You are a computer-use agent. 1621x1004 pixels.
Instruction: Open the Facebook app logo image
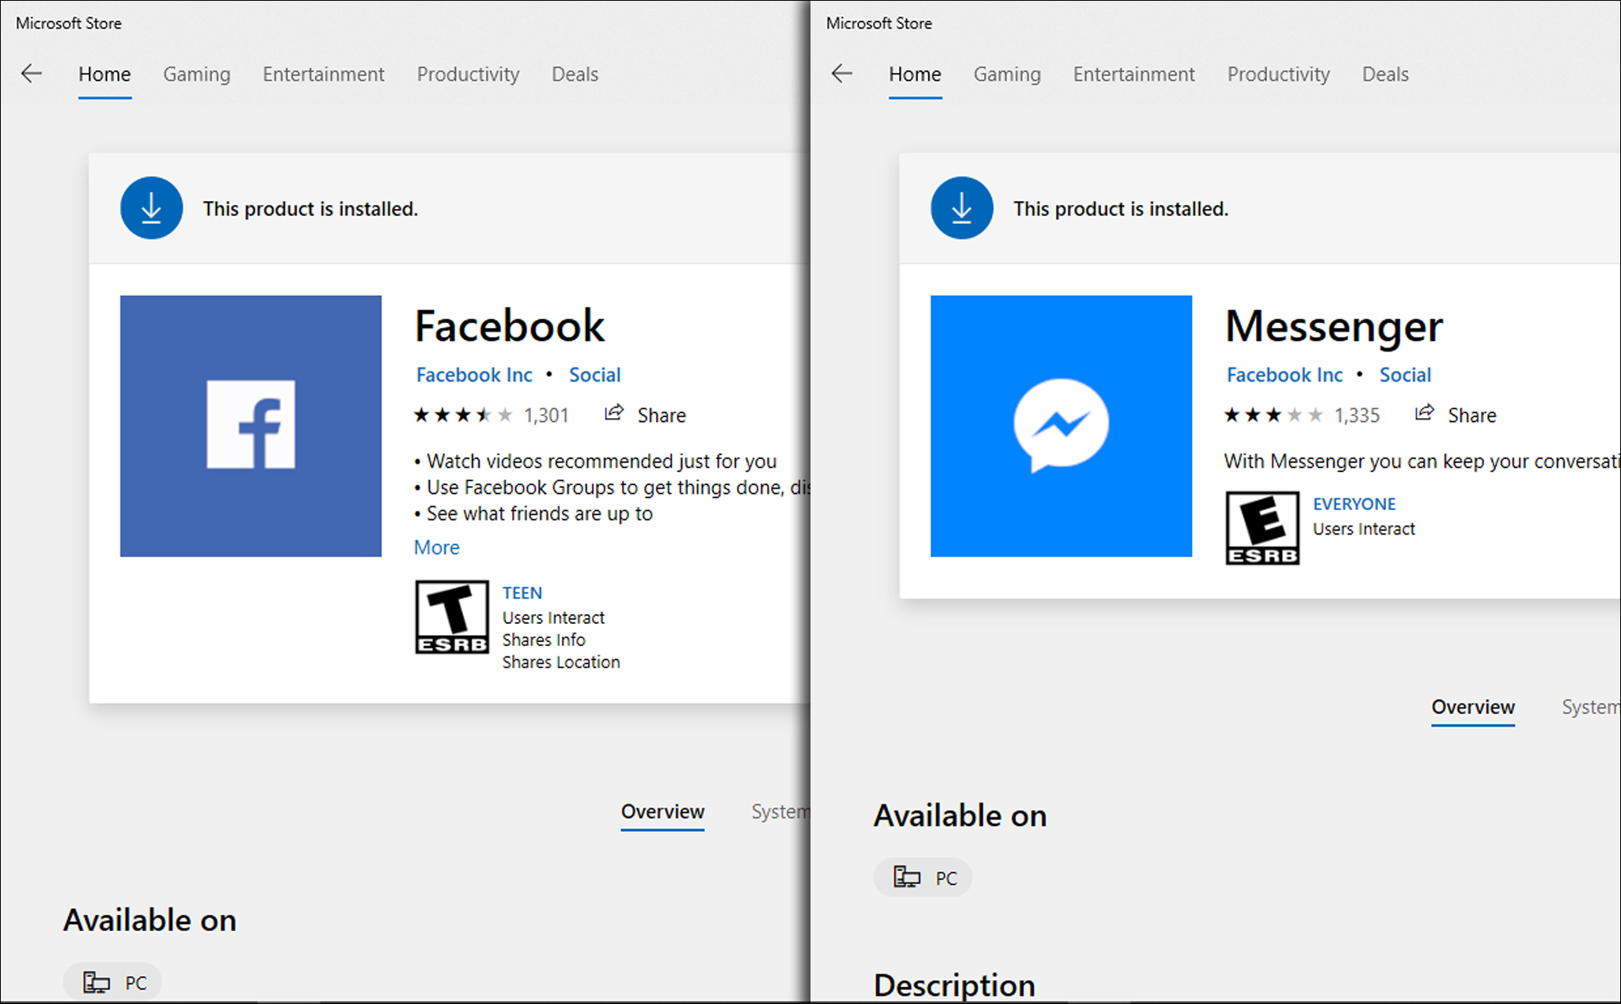click(251, 426)
